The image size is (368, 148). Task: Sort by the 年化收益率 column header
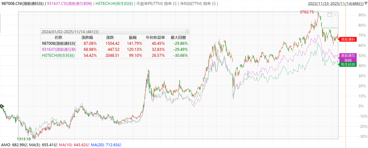(x=153, y=37)
